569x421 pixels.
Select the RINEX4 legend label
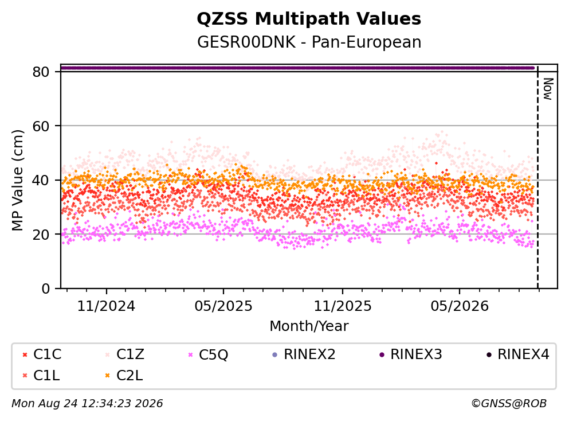point(523,354)
